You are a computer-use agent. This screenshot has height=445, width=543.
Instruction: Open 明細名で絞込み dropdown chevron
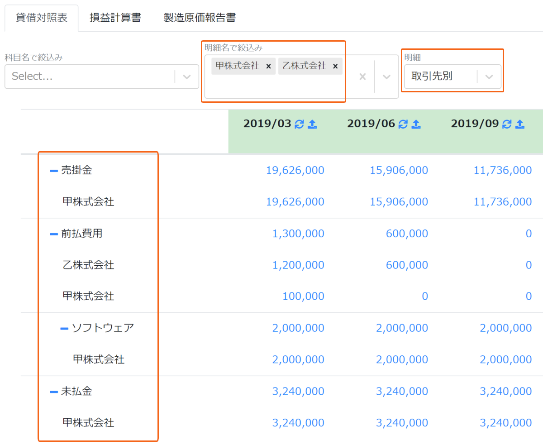386,77
